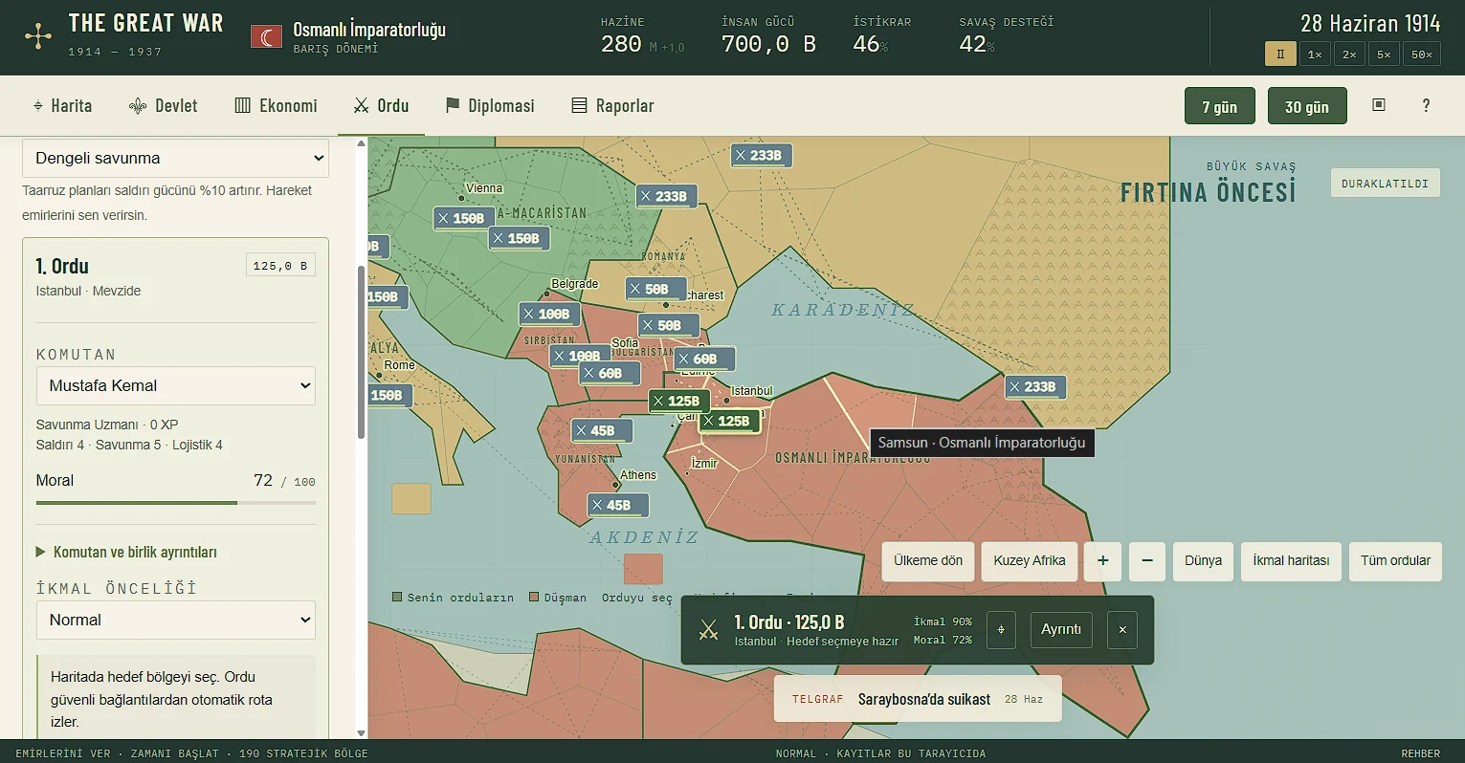Open Ayrıntı for 1. Ordu
The height and width of the screenshot is (763, 1465).
tap(1061, 630)
